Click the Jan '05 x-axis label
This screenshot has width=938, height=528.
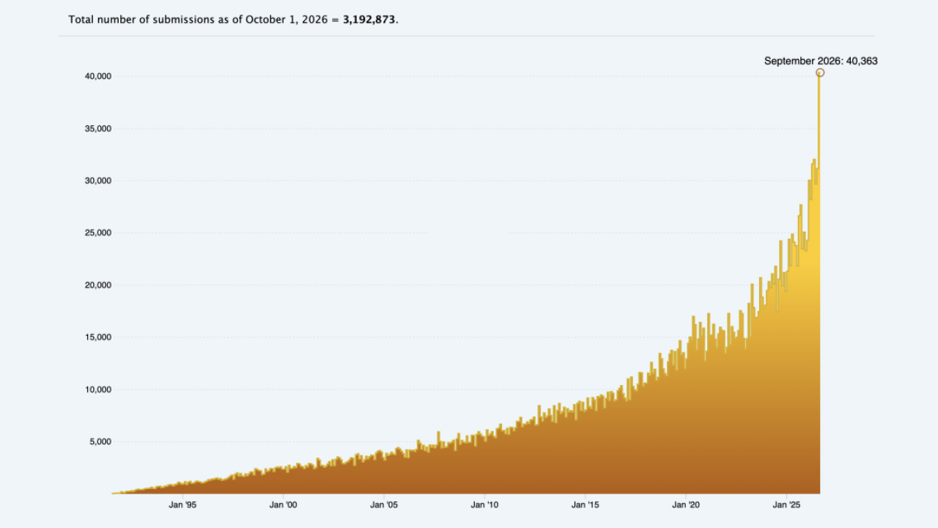coord(383,505)
